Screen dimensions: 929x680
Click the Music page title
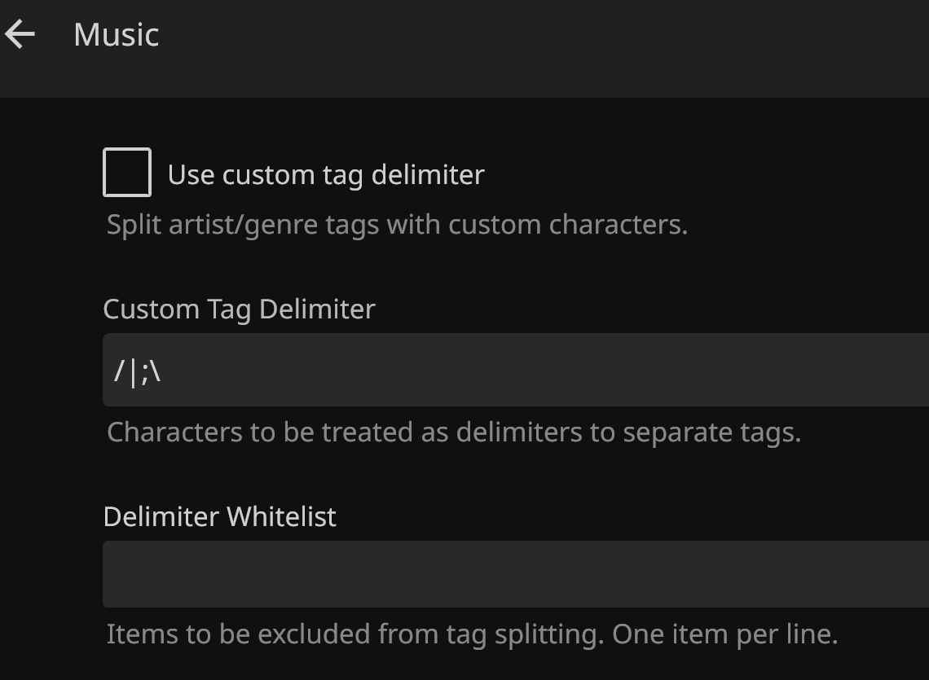pyautogui.click(x=116, y=34)
